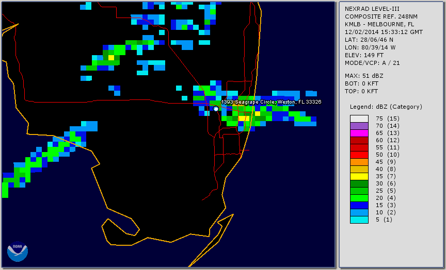Click the NOAA logo icon
The image size is (446, 270).
pyautogui.click(x=18, y=251)
